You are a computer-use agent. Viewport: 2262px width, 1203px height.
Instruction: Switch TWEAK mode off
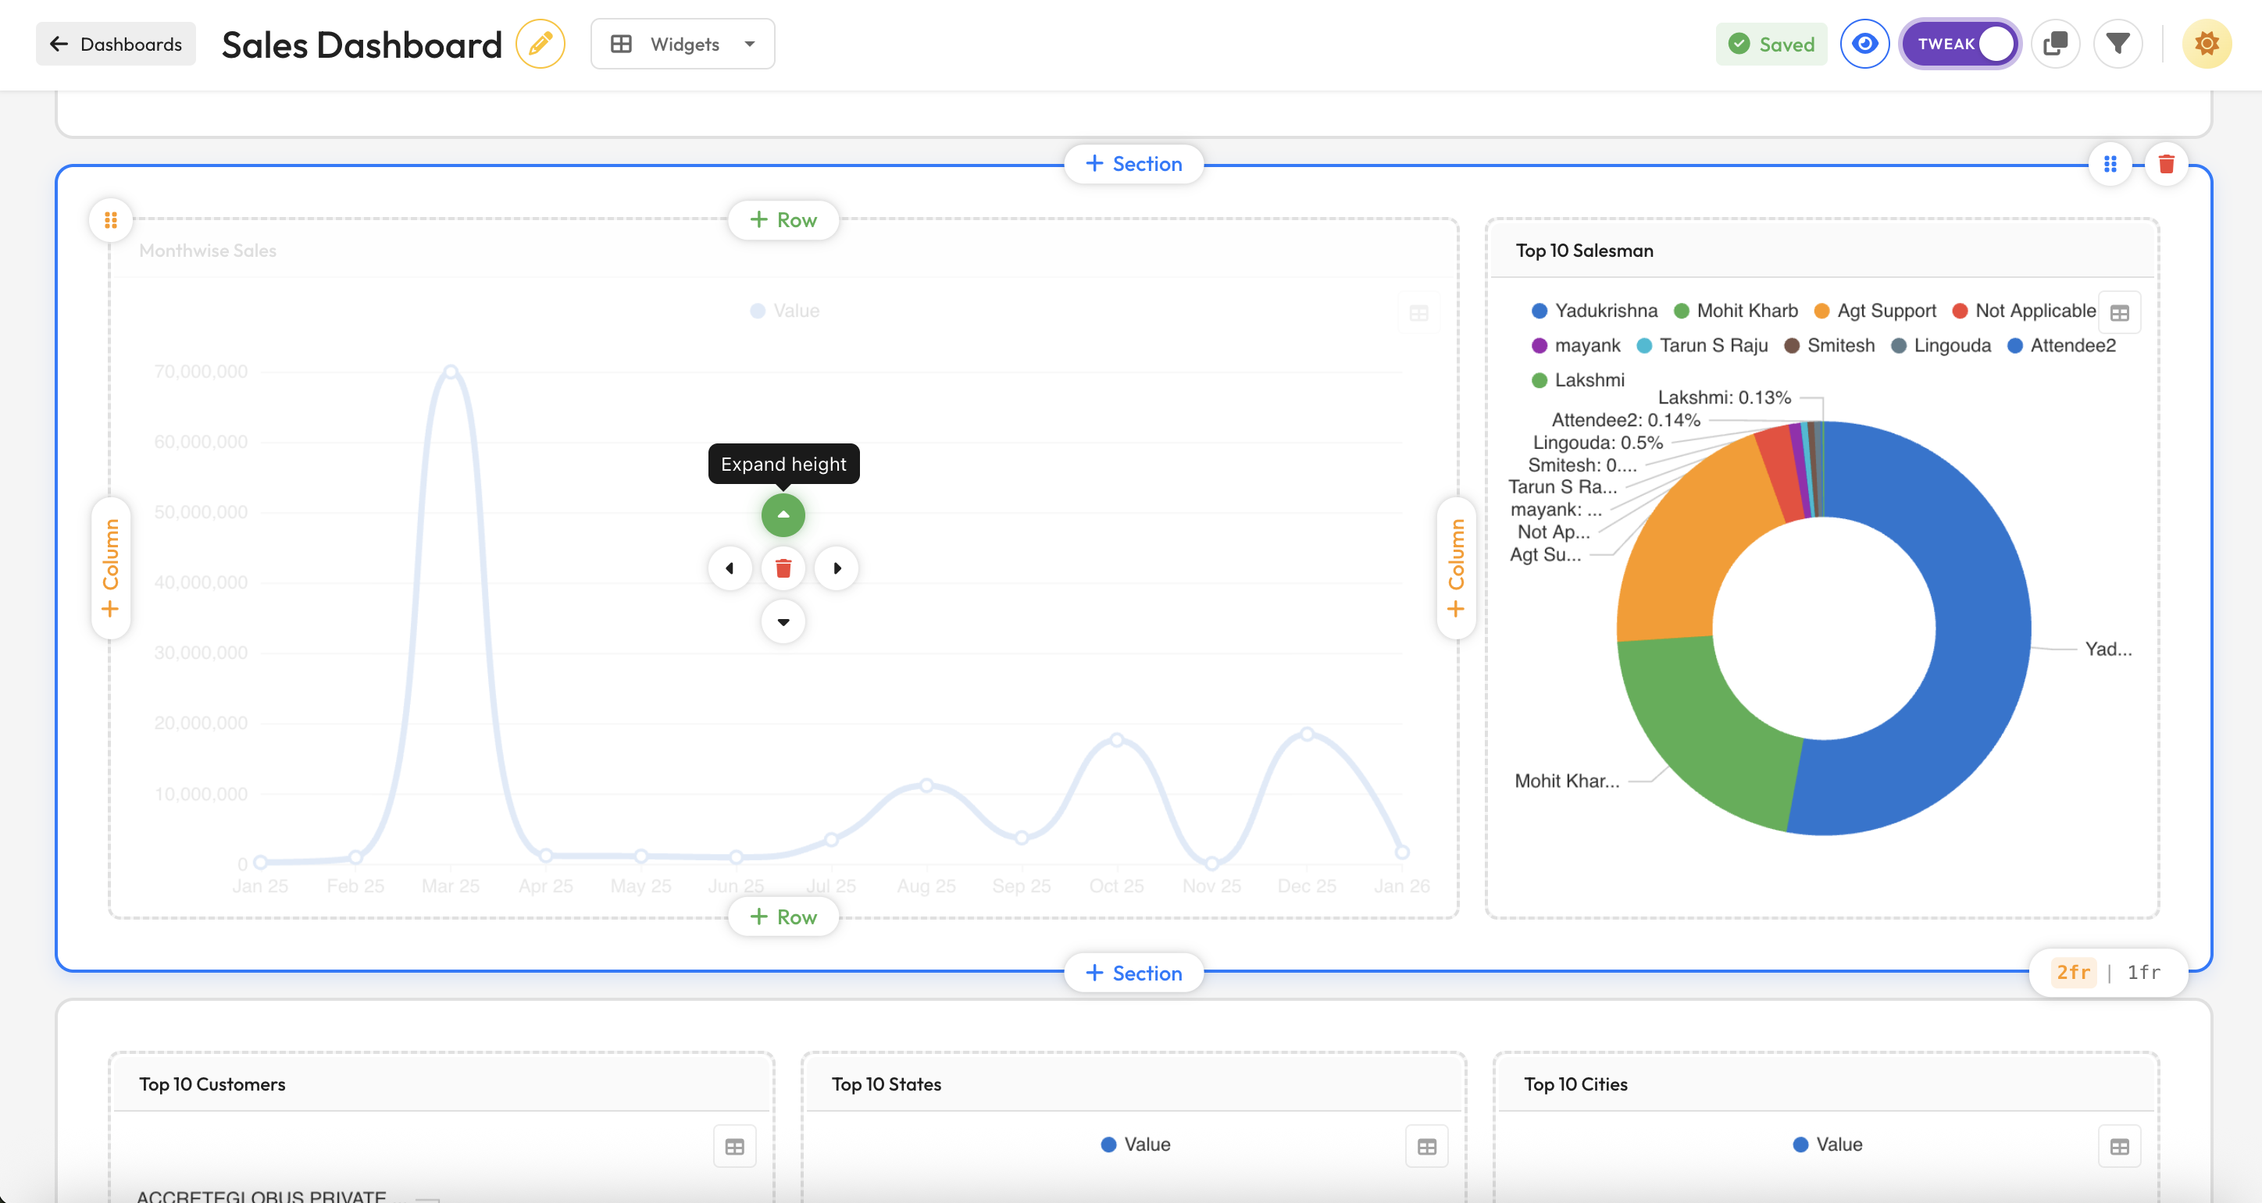point(1960,43)
